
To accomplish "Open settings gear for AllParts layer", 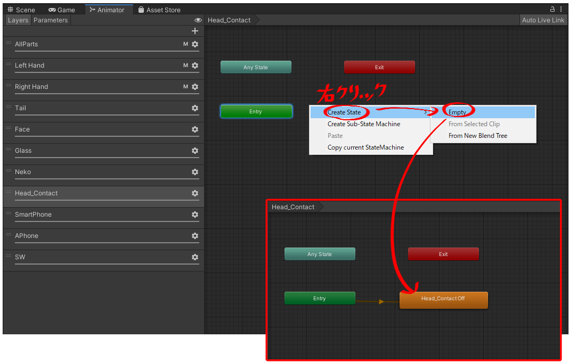I will pyautogui.click(x=195, y=44).
